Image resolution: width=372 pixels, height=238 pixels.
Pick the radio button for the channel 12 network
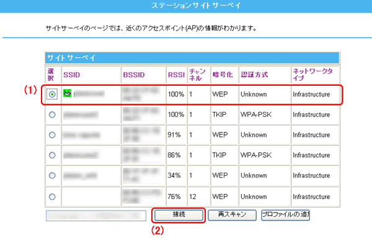(x=52, y=196)
